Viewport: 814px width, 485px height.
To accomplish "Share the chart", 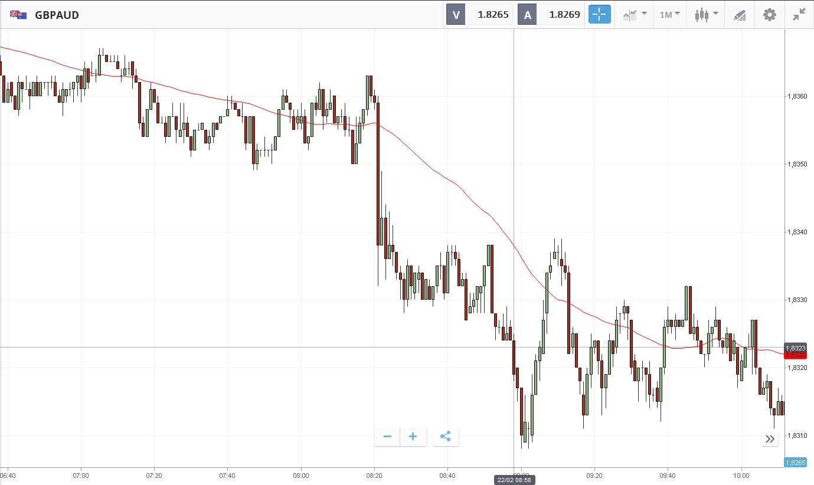I will click(x=446, y=437).
